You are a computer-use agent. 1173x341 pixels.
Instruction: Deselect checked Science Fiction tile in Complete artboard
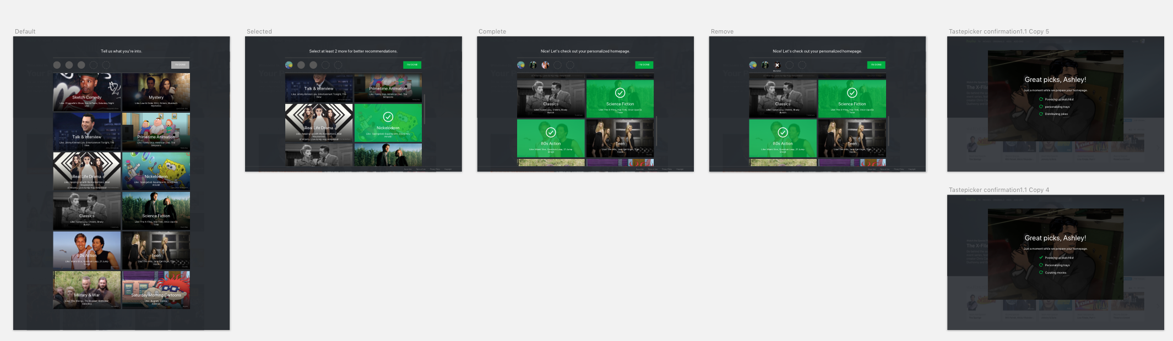pyautogui.click(x=620, y=98)
